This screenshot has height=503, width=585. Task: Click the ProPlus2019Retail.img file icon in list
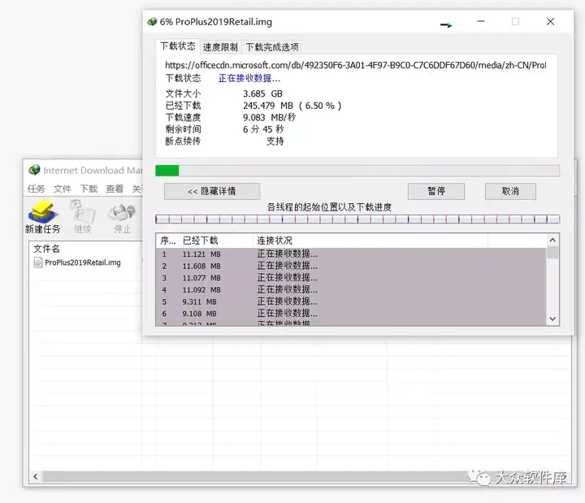(x=37, y=262)
